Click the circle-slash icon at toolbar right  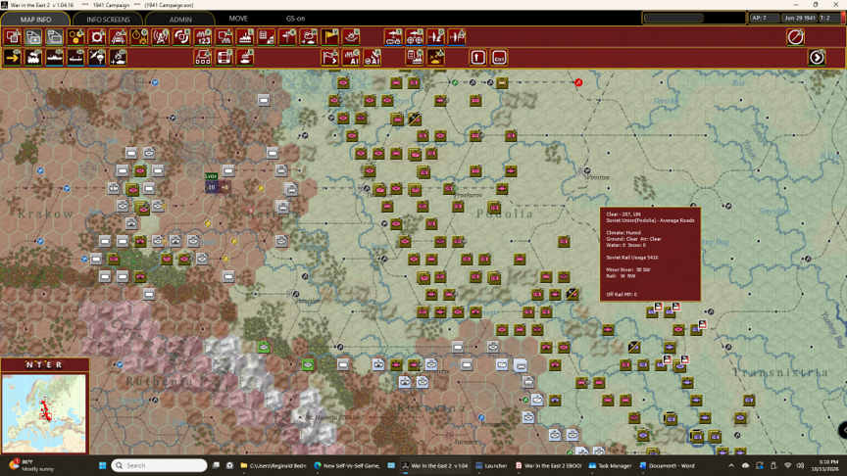[x=795, y=37]
